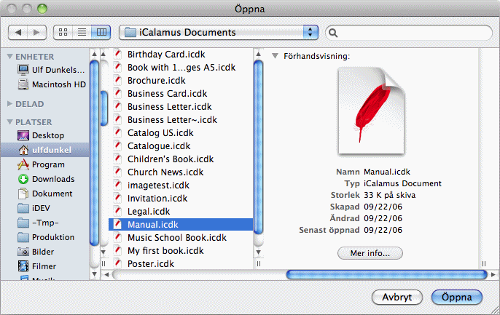Viewport: 500px width, 315px height.
Task: Collapse the Förhandsvisning preview section
Action: [275, 56]
